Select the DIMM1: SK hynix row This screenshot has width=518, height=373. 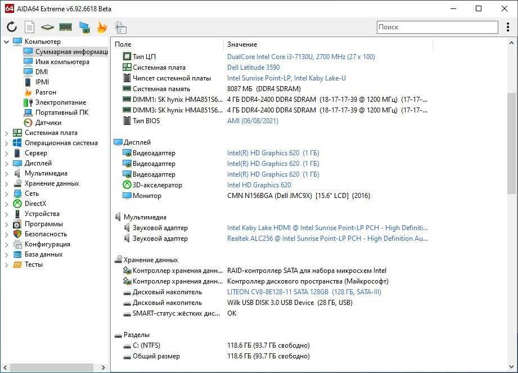tap(274, 100)
